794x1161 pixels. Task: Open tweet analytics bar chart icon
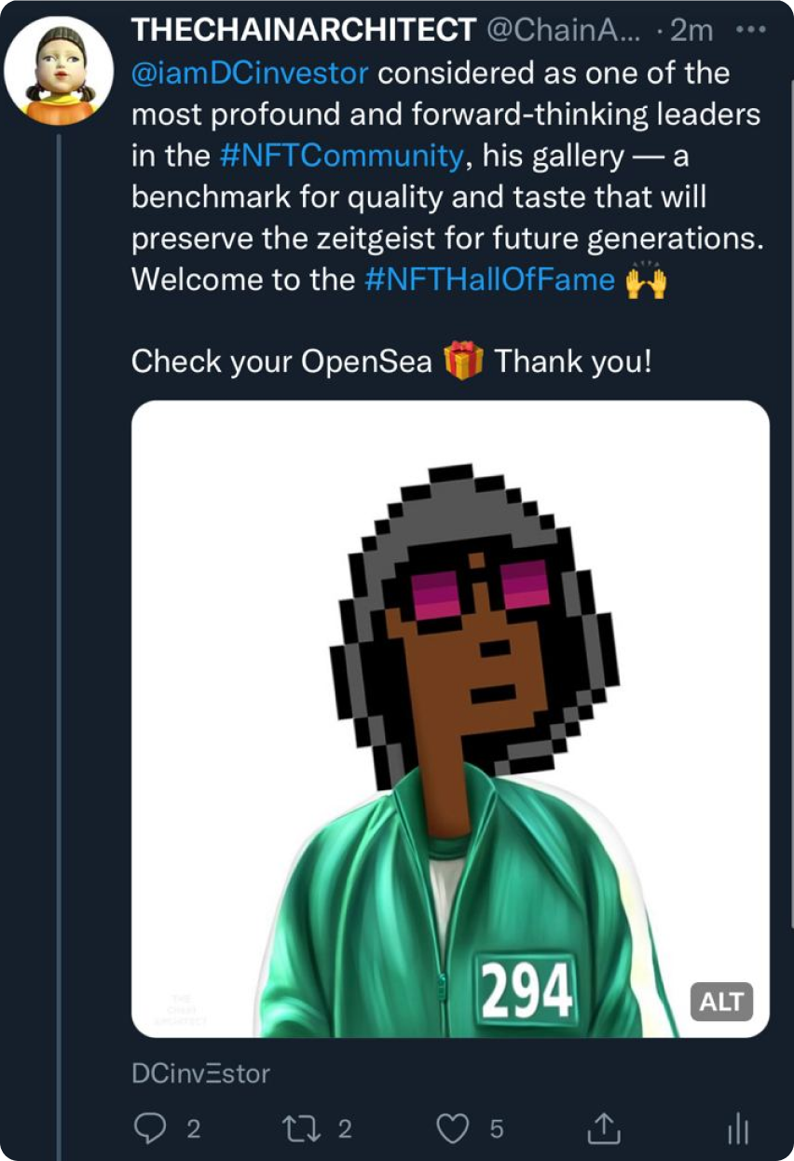[x=737, y=1129]
